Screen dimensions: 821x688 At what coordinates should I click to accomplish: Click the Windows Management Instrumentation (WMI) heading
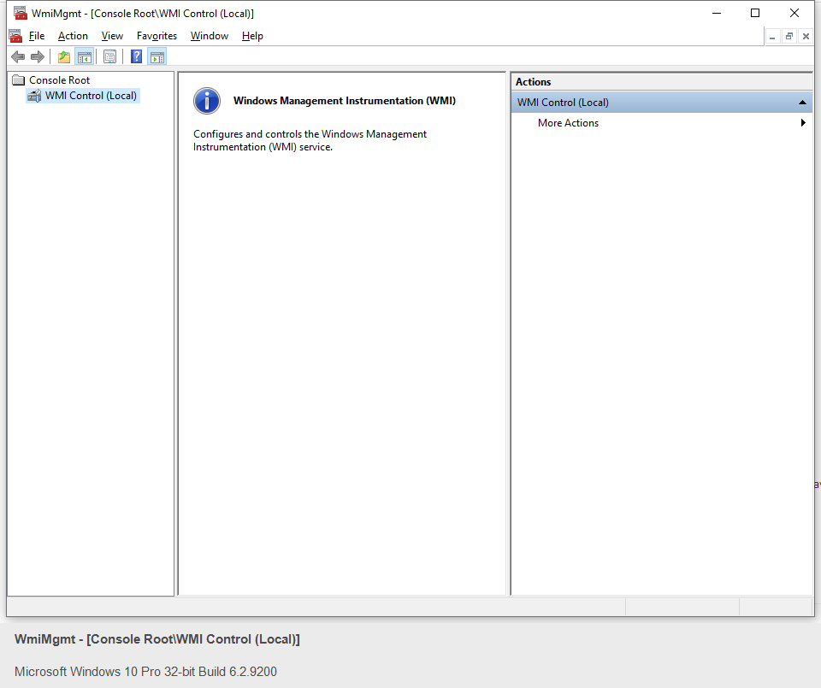point(345,101)
